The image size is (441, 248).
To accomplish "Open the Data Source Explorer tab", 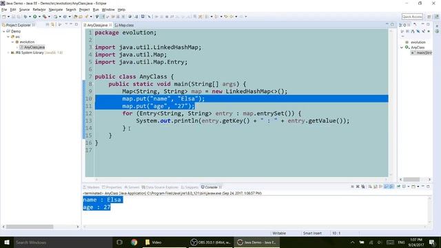I will point(160,187).
